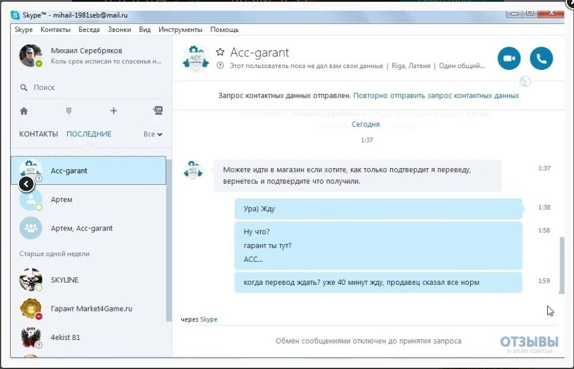Start a video call with Acc-garant

pyautogui.click(x=509, y=59)
